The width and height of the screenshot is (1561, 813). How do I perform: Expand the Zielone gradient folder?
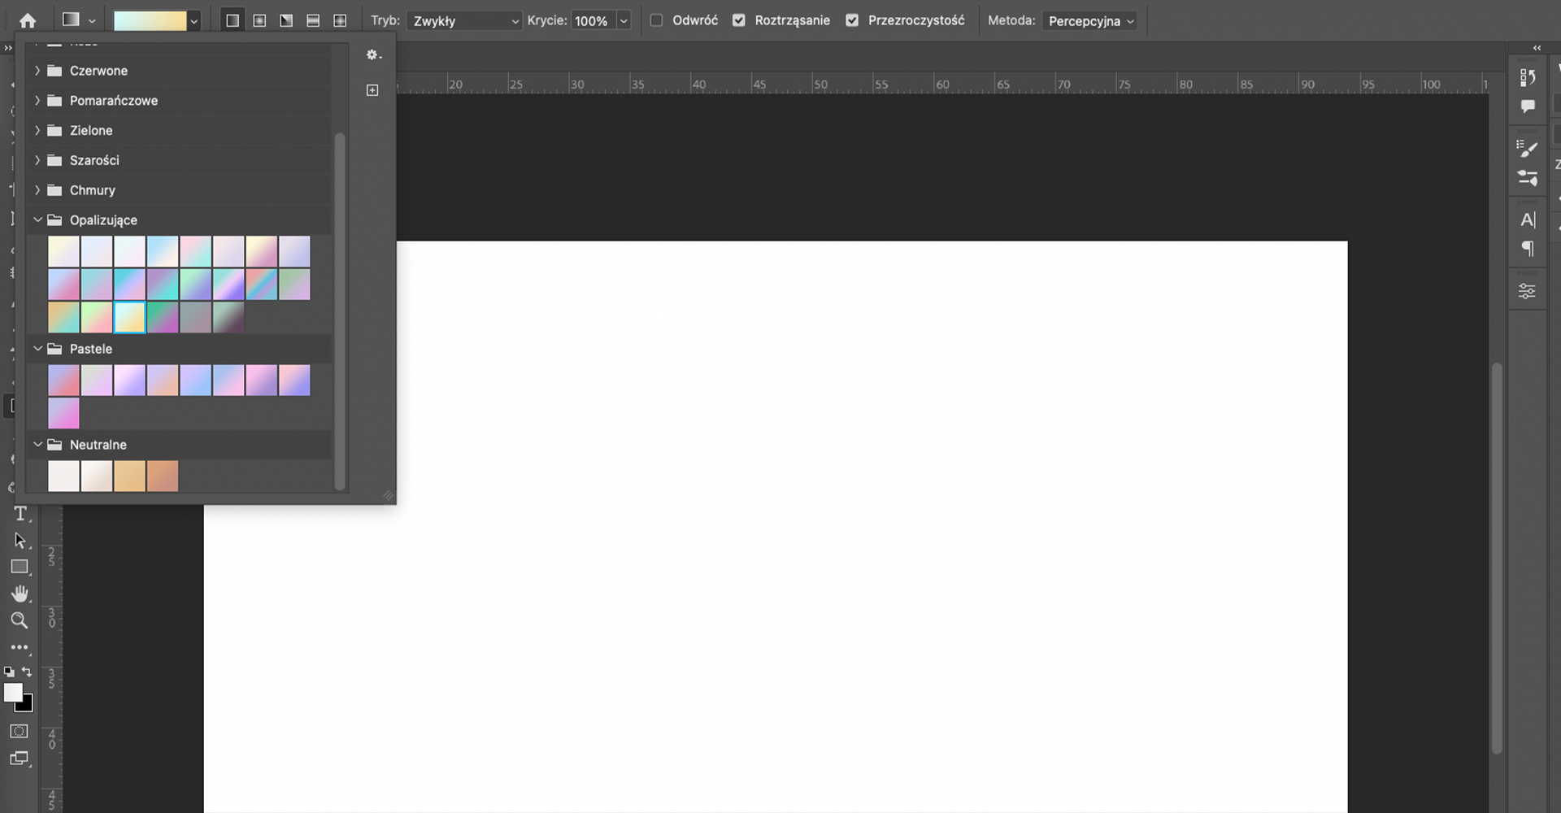[x=37, y=130]
